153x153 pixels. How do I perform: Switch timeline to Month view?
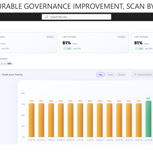coord(121,75)
